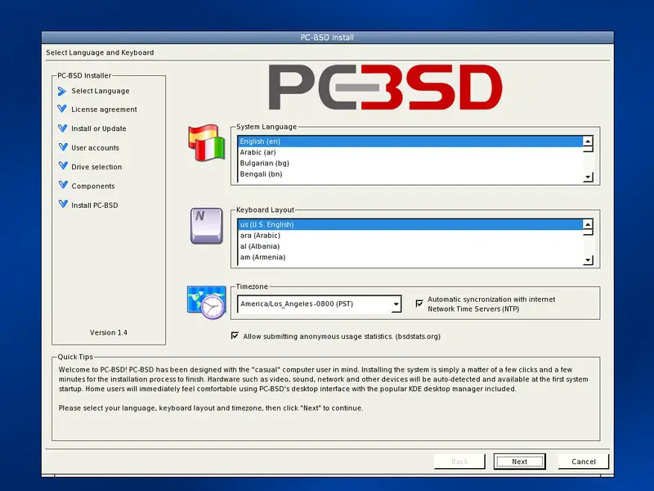Click the Cancel button
Screen dimensions: 654x491
(584, 462)
